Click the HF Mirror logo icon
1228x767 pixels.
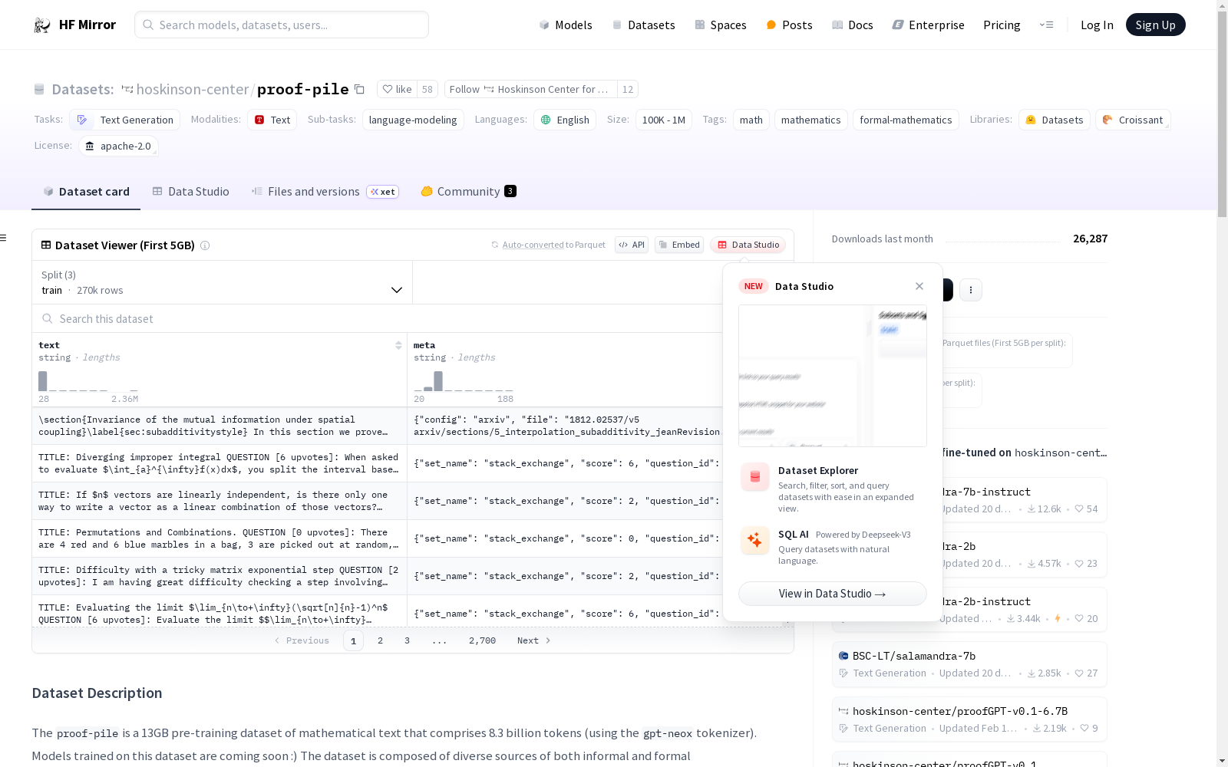coord(42,25)
